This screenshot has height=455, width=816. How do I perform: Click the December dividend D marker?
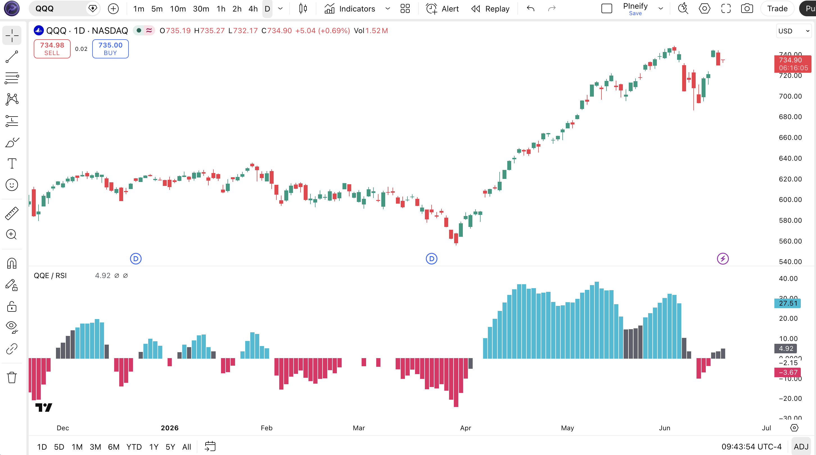(136, 259)
